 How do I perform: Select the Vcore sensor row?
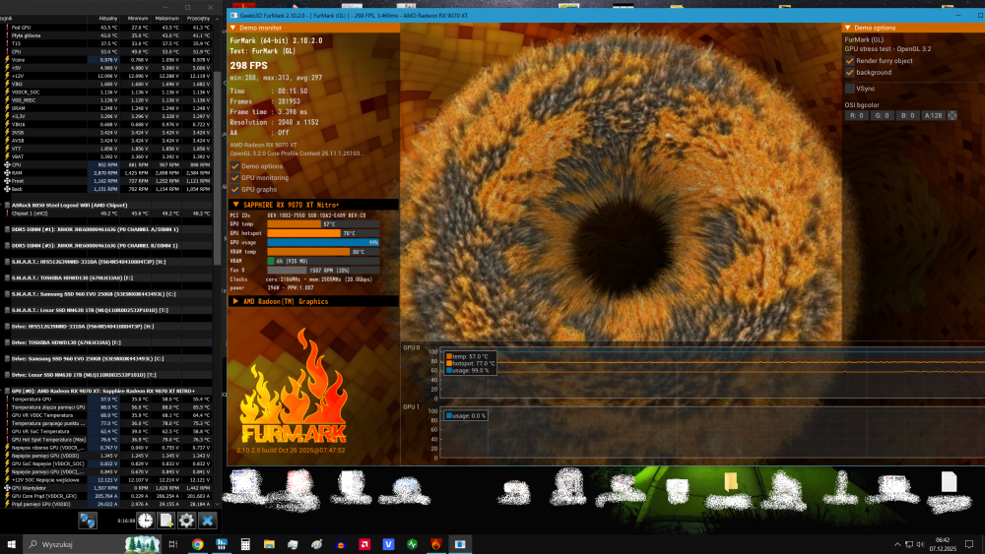pos(106,60)
